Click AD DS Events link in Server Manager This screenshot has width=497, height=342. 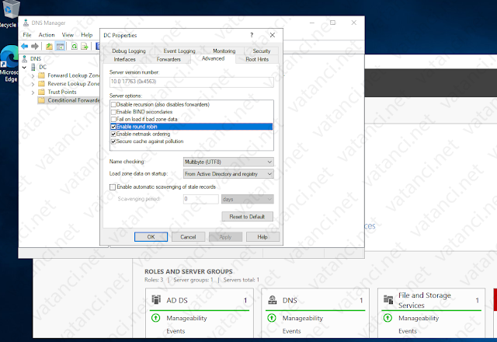[176, 331]
